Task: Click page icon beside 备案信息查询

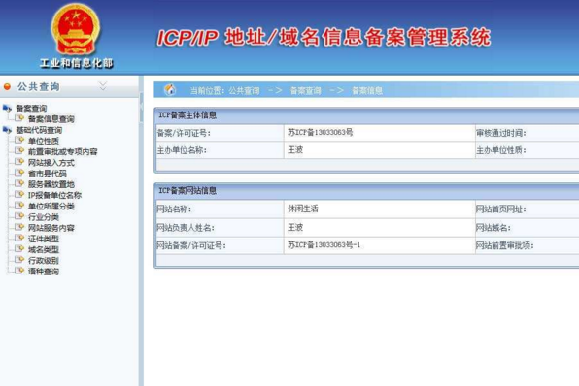Action: 19,118
